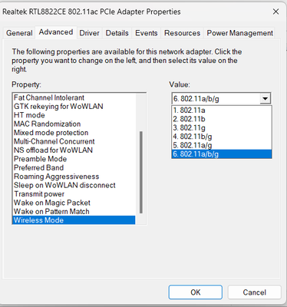Select Wake on Pattern Match property
The width and height of the screenshot is (287, 307).
tap(74, 211)
